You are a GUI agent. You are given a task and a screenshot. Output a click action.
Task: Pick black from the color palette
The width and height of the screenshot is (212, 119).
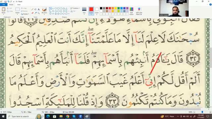click(101, 8)
